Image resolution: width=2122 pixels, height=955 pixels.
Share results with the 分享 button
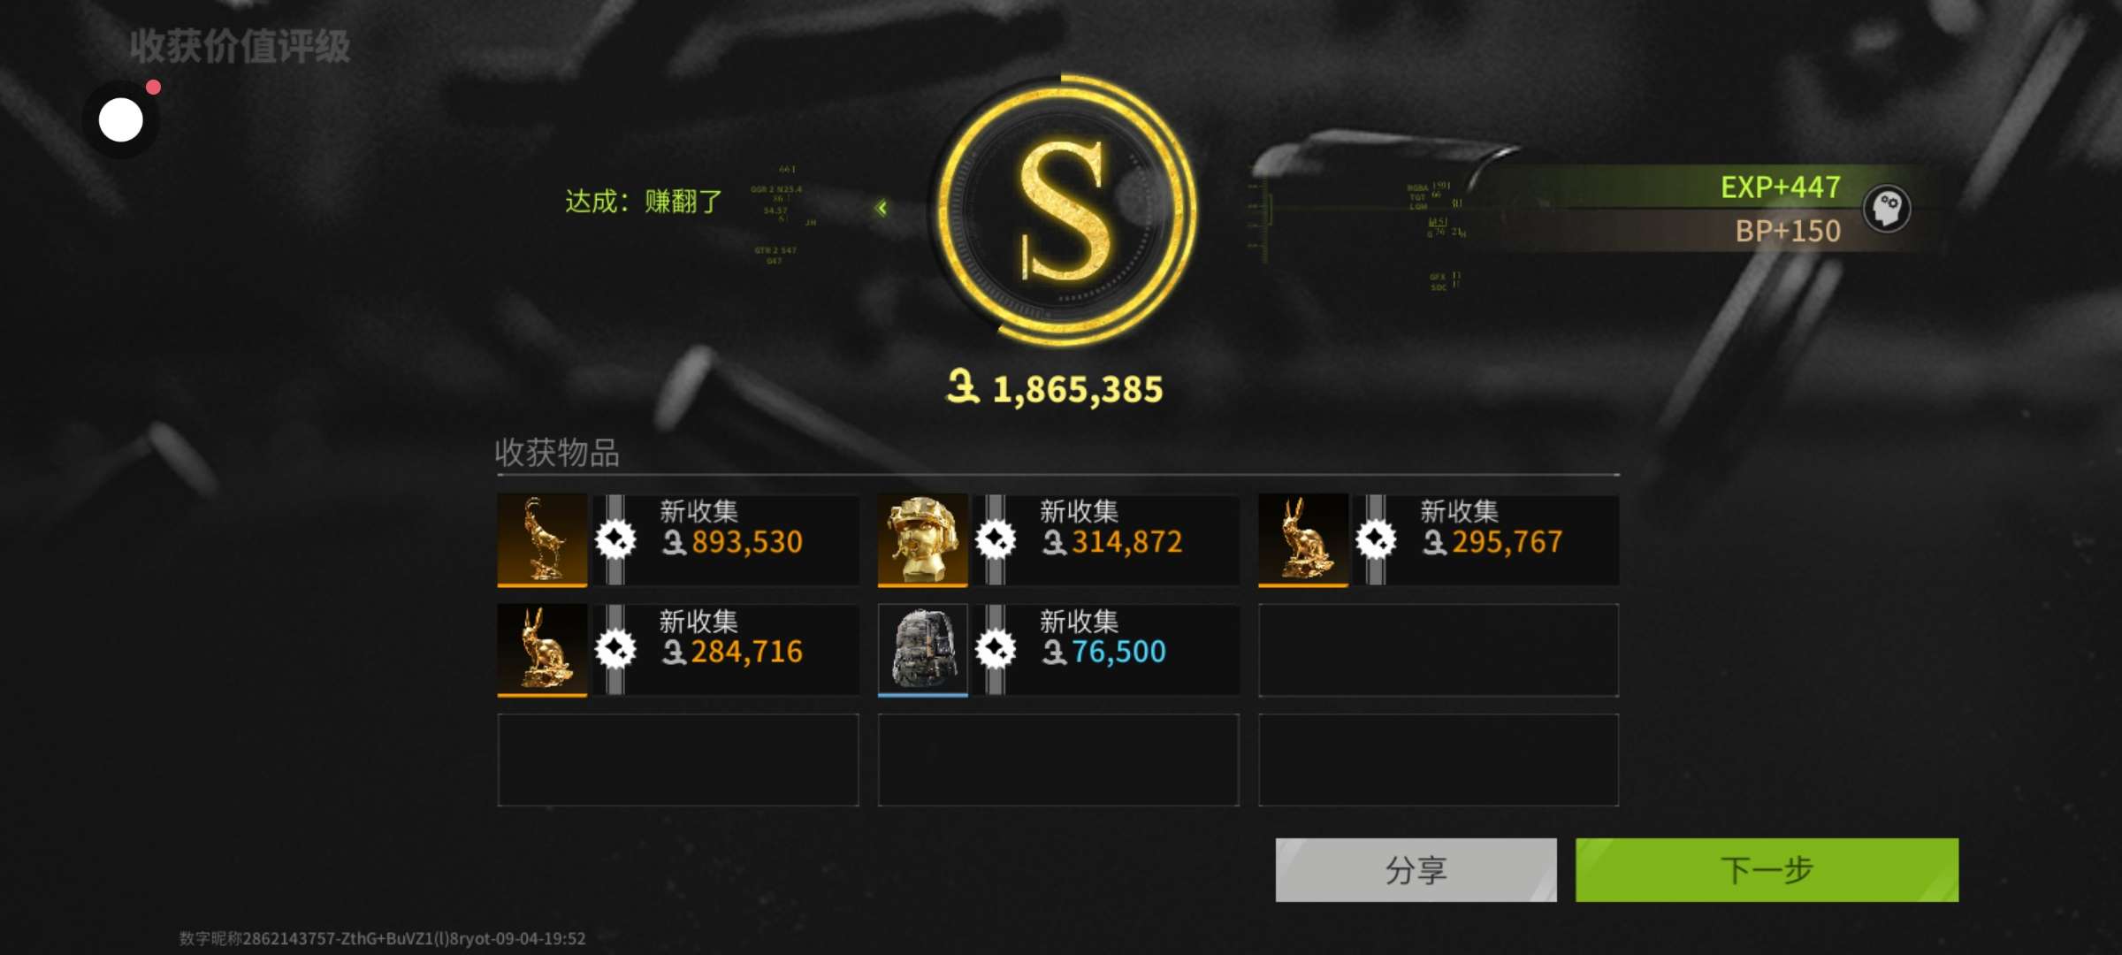coord(1416,870)
